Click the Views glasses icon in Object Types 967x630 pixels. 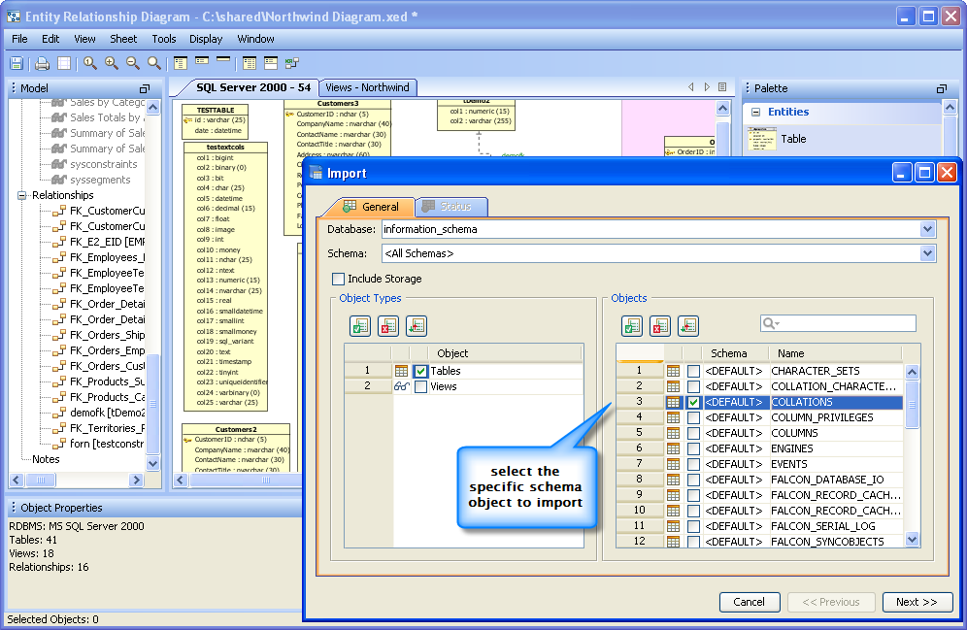point(402,386)
